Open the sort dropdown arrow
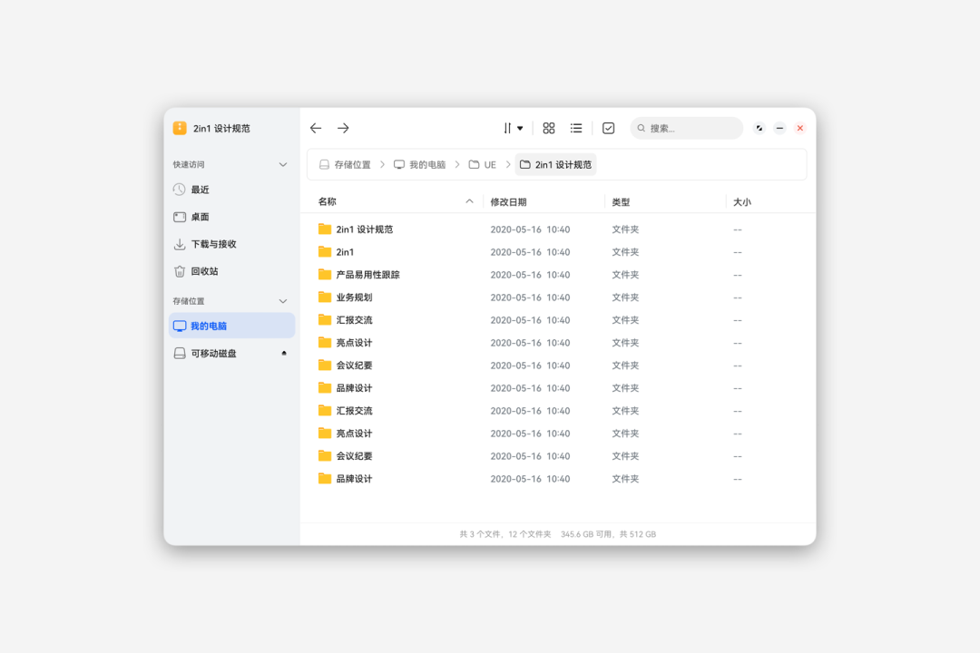 [x=520, y=128]
